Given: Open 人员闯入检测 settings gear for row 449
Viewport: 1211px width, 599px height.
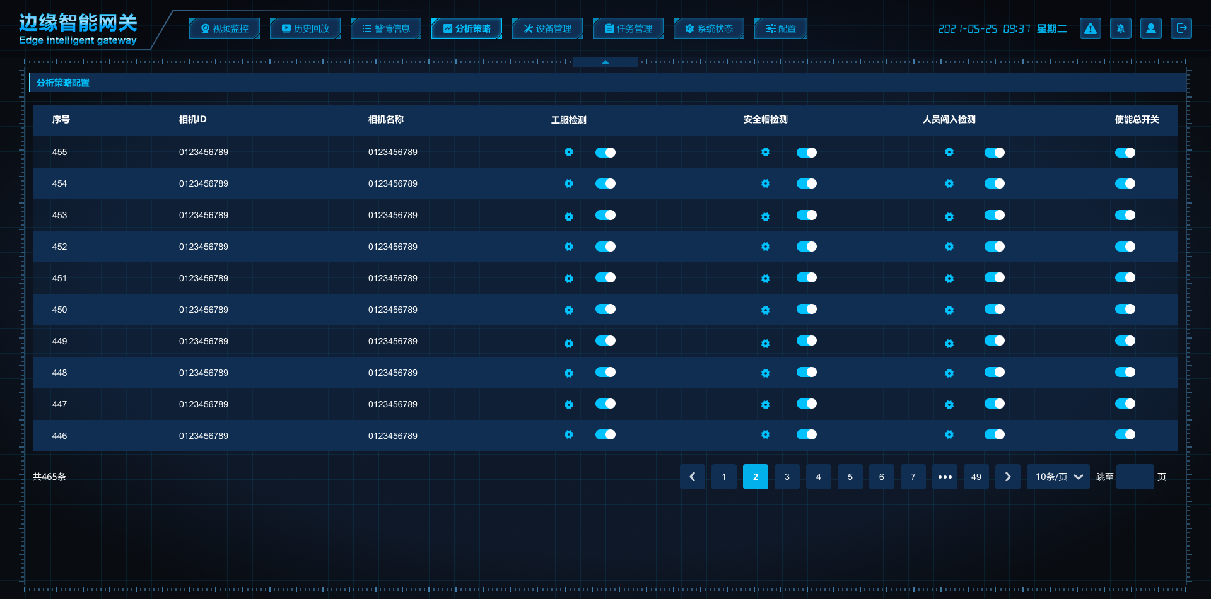Looking at the screenshot, I should [949, 343].
